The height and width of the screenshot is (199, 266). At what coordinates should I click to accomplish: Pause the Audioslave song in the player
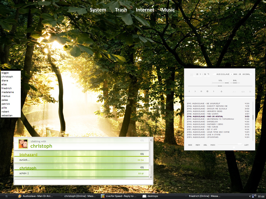[201, 91]
